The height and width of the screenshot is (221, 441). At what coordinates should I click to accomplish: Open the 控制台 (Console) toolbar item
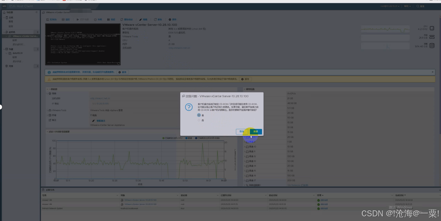click(x=51, y=19)
